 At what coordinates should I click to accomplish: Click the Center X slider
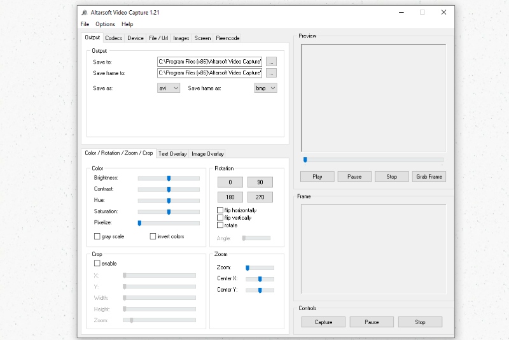[x=260, y=279]
